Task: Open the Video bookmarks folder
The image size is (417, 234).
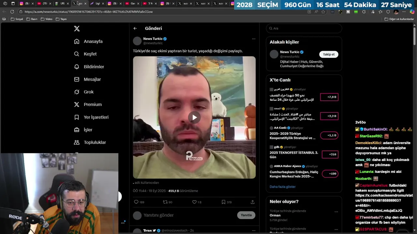Action: pyautogui.click(x=47, y=19)
